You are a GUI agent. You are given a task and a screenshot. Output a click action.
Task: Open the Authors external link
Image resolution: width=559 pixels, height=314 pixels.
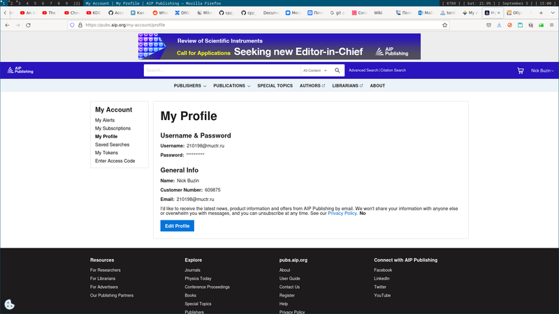[x=312, y=86]
